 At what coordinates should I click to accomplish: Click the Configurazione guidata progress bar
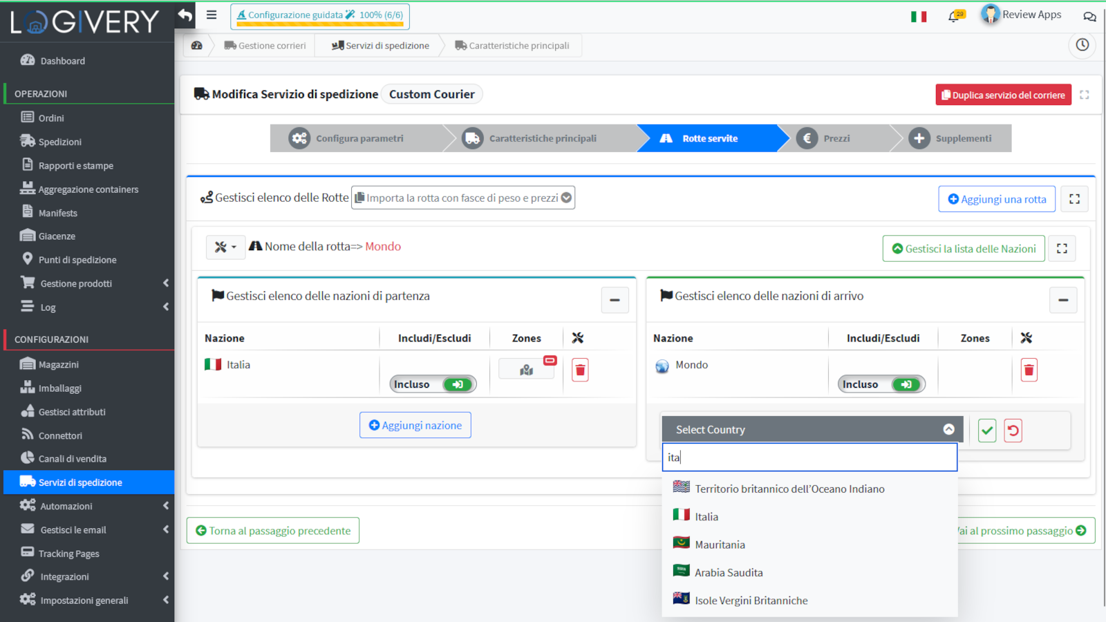(x=320, y=17)
